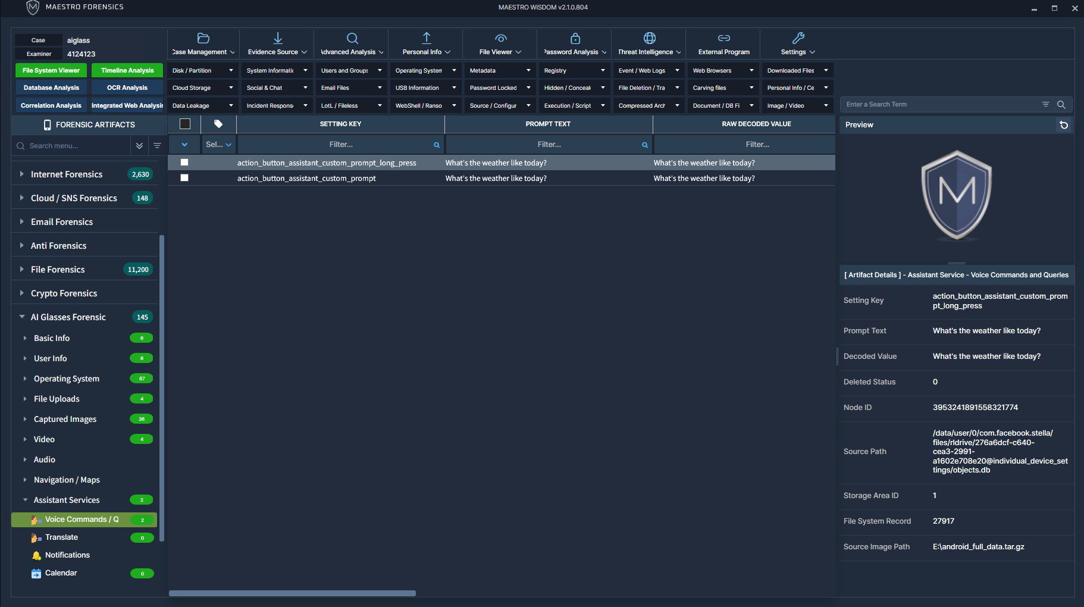The height and width of the screenshot is (607, 1084).
Task: Select the Notifications tree item
Action: click(x=67, y=555)
